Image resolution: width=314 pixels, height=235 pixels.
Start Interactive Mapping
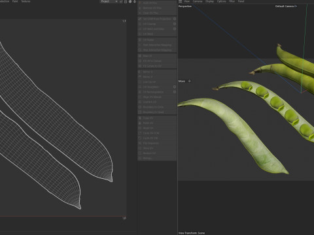click(157, 45)
